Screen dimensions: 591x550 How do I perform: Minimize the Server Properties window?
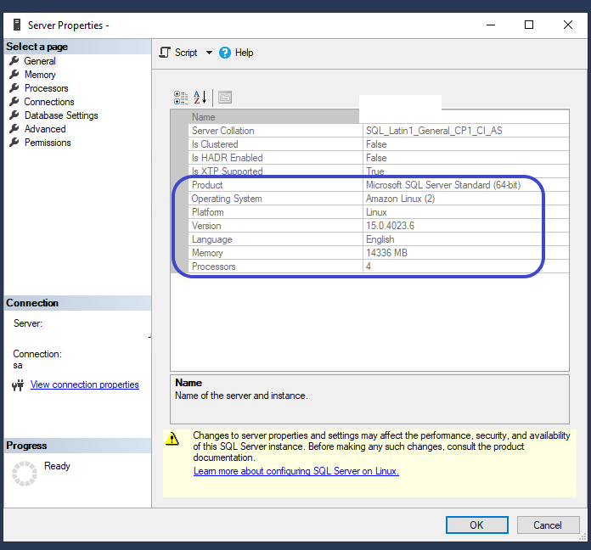(491, 25)
